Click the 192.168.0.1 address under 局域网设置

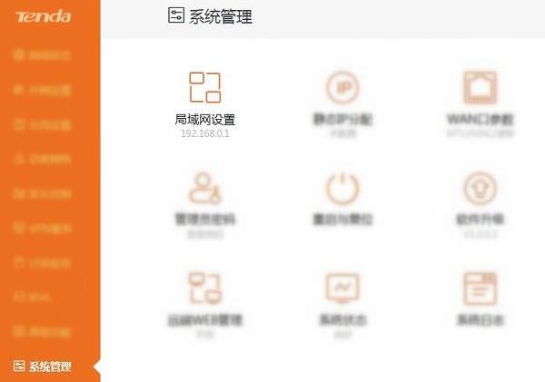click(205, 133)
